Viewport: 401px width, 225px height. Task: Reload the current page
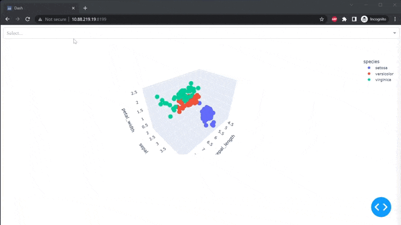click(28, 19)
